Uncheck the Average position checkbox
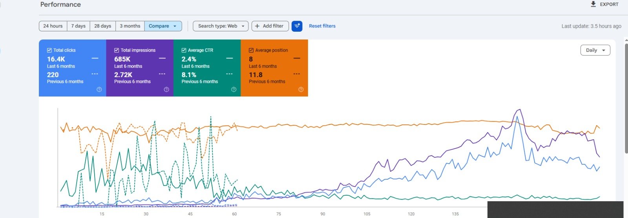The height and width of the screenshot is (218, 628). pos(251,50)
